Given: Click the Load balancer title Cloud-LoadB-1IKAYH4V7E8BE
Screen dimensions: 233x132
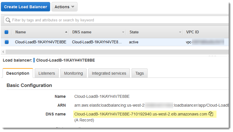Looking at the screenshot, I should (66, 60).
